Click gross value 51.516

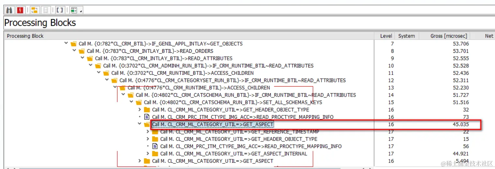point(461,102)
